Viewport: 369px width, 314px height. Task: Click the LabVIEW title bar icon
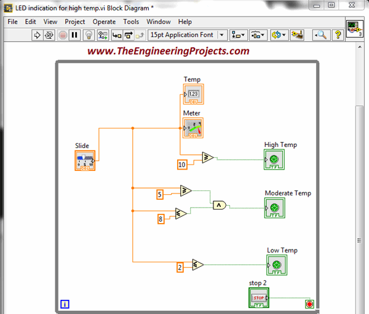[8, 8]
